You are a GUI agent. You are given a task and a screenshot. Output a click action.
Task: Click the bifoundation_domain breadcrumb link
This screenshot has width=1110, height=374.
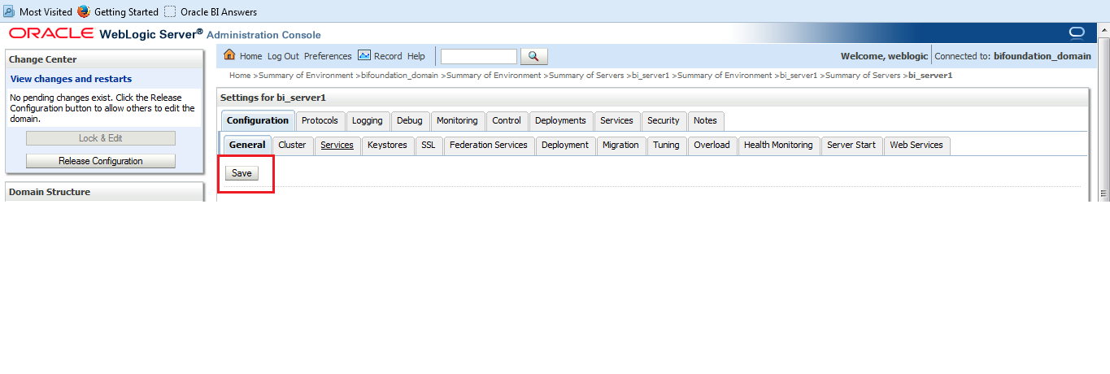point(399,76)
